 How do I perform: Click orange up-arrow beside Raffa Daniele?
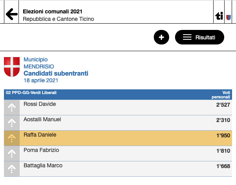point(12,138)
